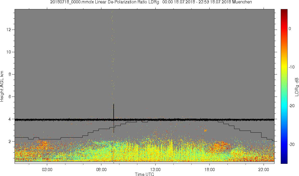This screenshot has width=299, height=176.
Task: Click the black vertical spike above the 4 km line
Action: (114, 111)
